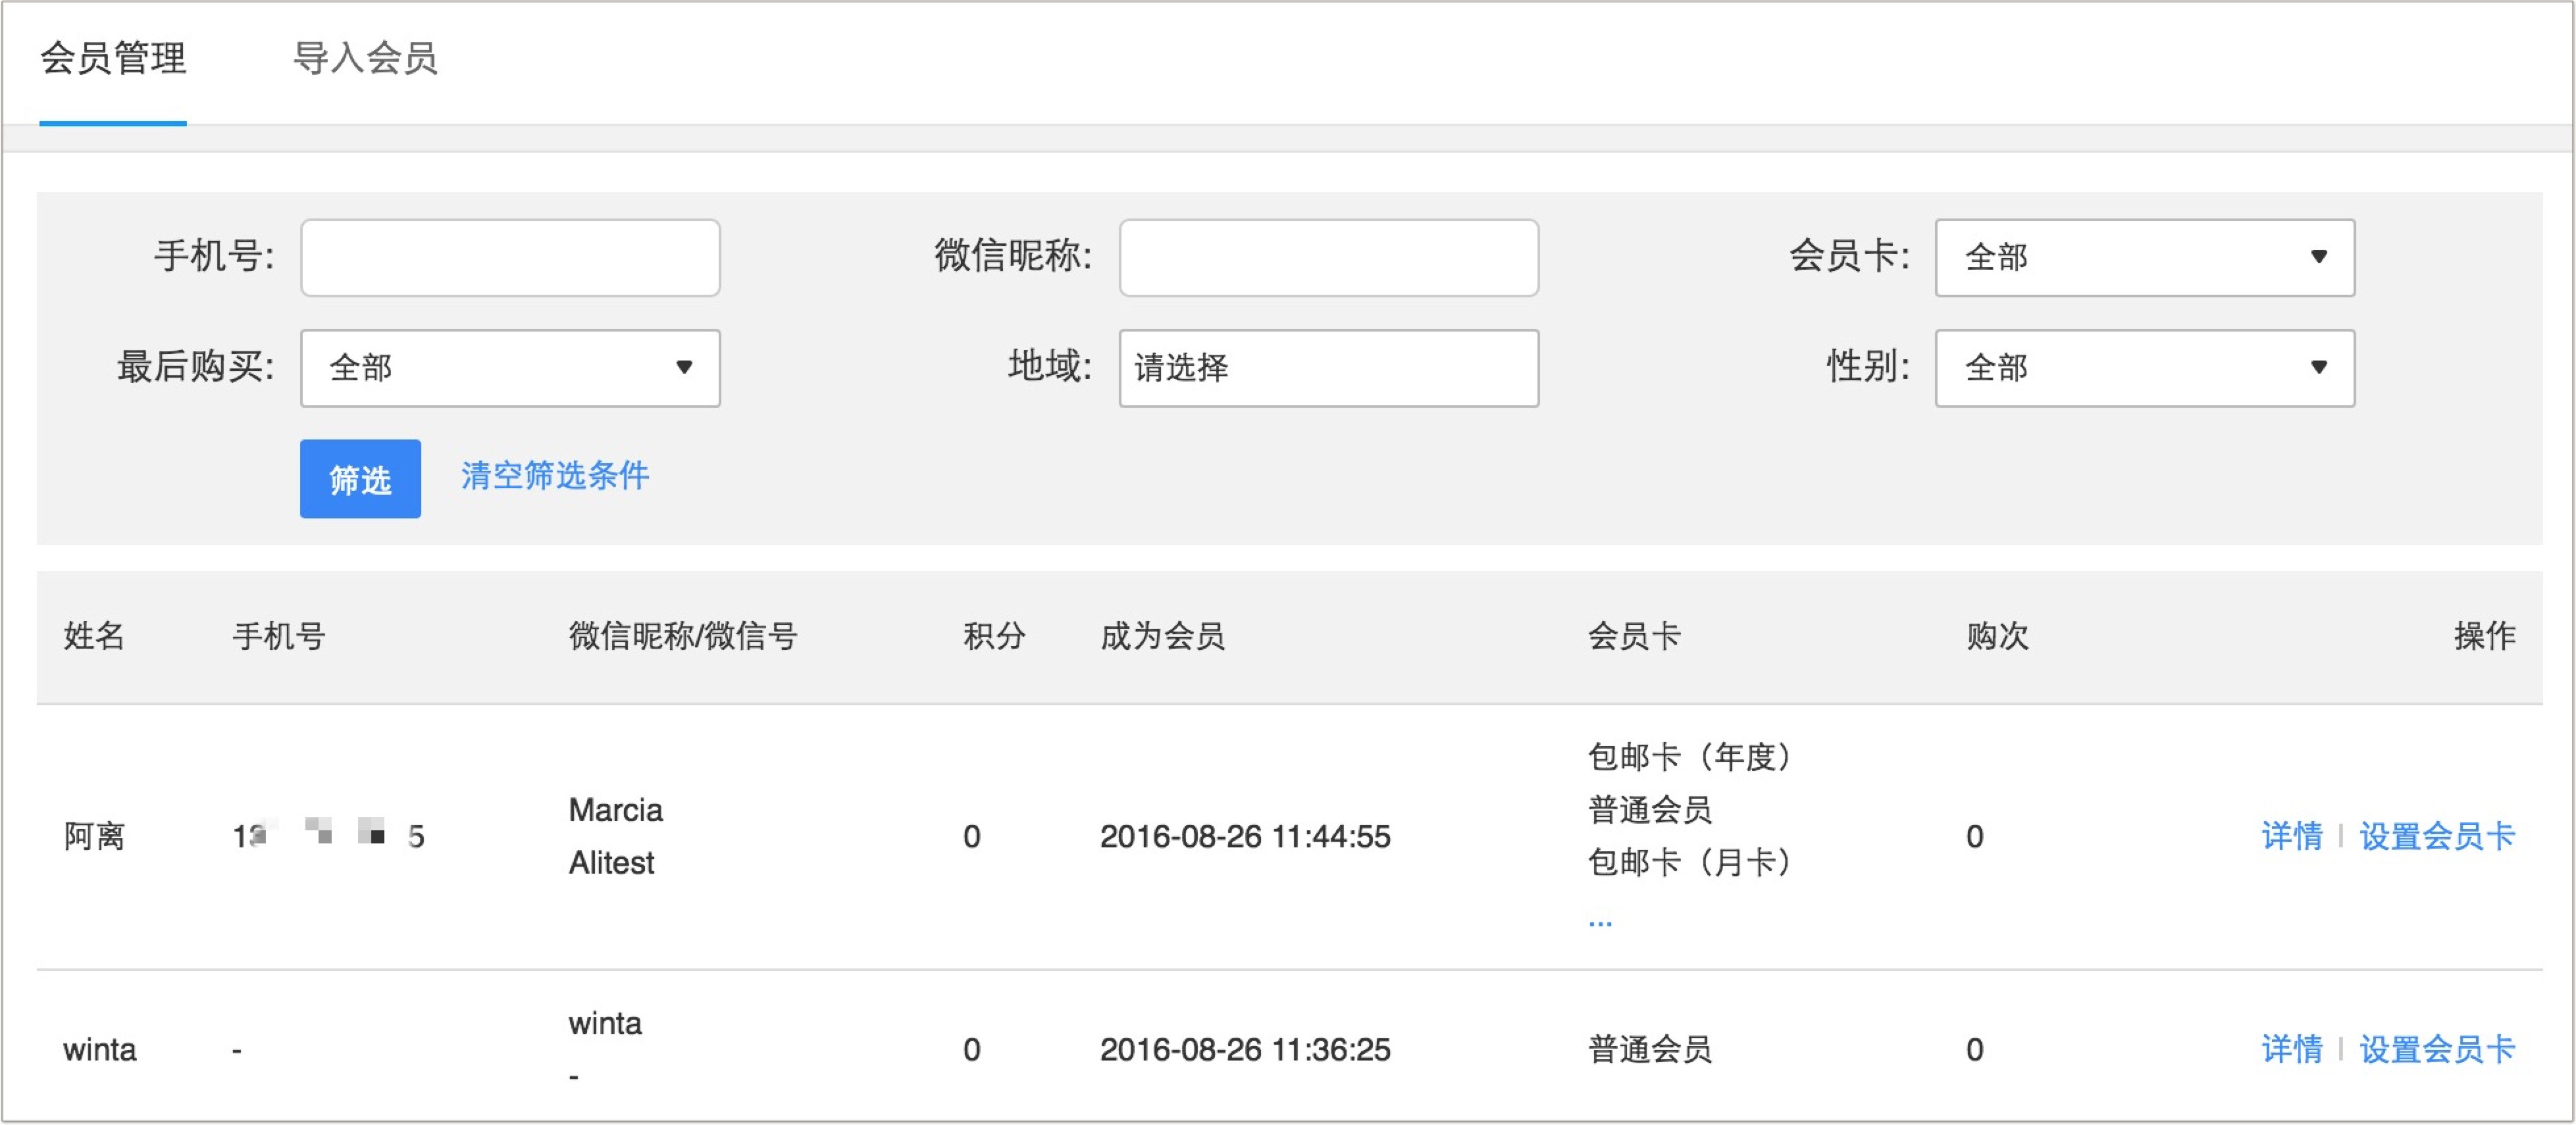The image size is (2576, 1125).
Task: Open 详情 for member winta
Action: point(2294,1050)
